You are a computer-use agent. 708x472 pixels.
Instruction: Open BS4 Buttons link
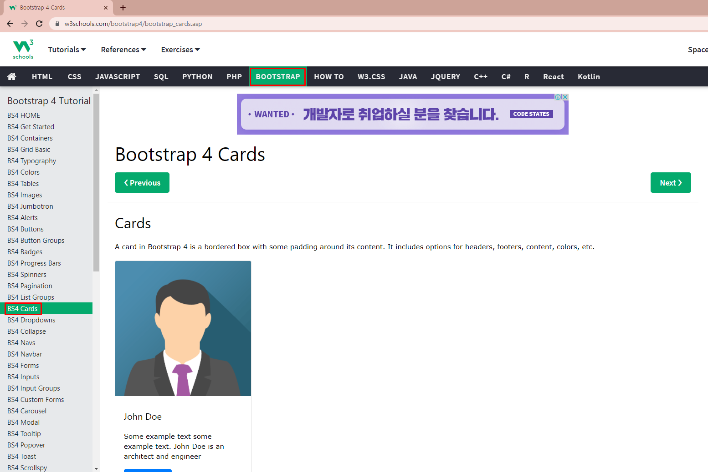(26, 229)
